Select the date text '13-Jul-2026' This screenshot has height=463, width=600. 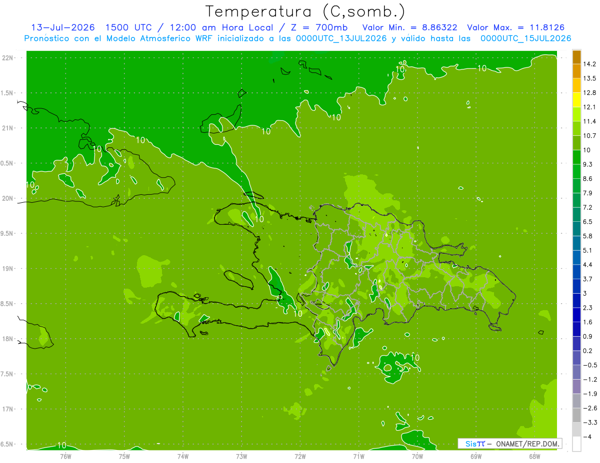63,27
